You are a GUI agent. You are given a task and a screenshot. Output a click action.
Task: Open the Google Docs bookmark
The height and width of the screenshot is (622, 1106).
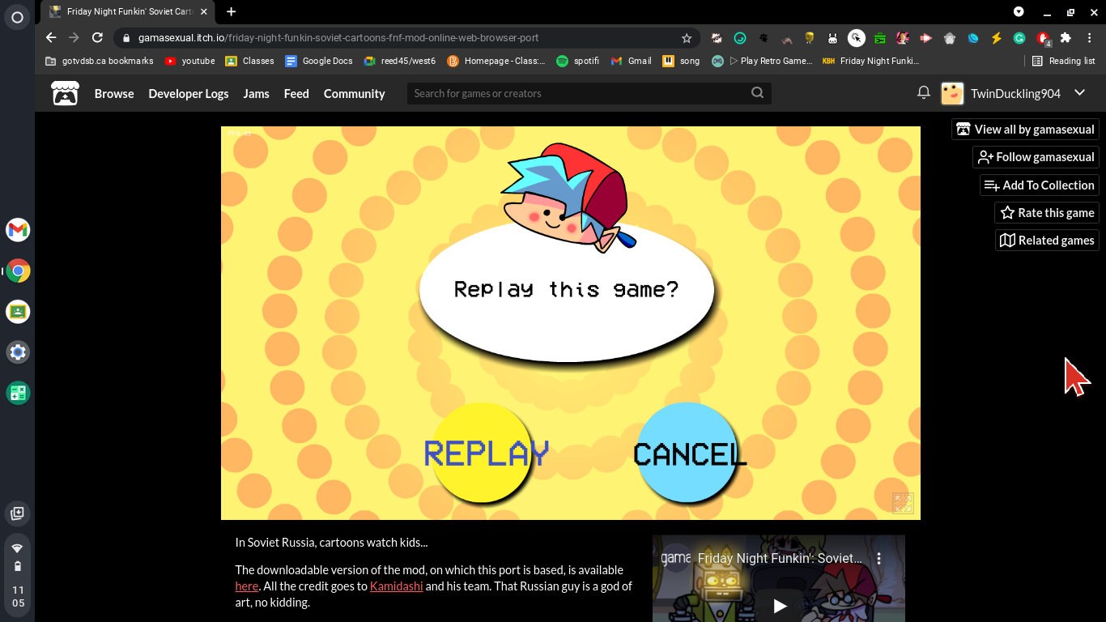coord(319,61)
